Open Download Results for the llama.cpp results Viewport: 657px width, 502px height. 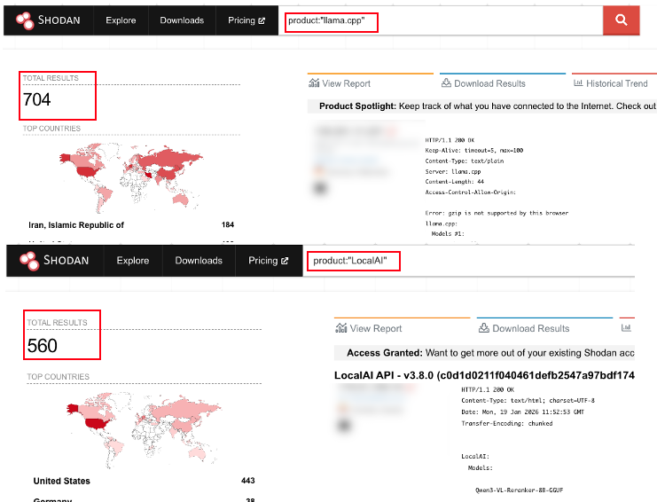482,83
